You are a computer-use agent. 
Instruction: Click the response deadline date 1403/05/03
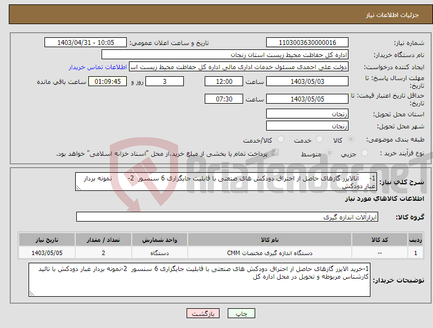click(307, 81)
